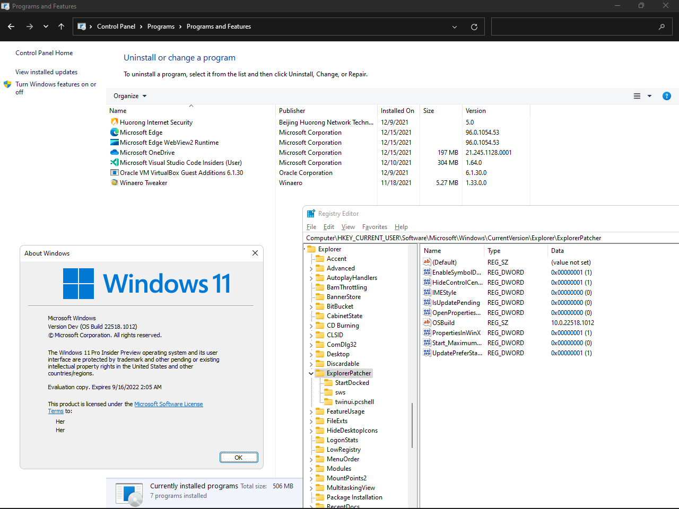Select OpenProperties... value icon
The width and height of the screenshot is (679, 509).
click(x=427, y=312)
